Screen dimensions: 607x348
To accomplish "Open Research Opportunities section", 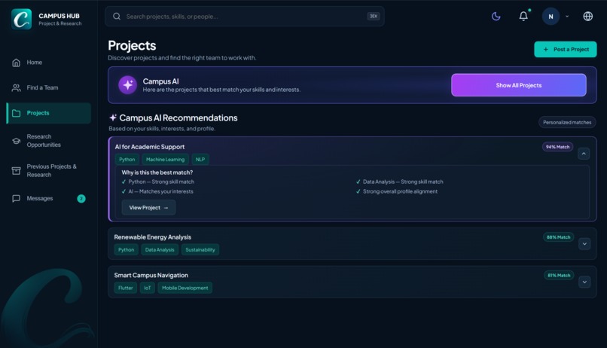I will 49,141.
